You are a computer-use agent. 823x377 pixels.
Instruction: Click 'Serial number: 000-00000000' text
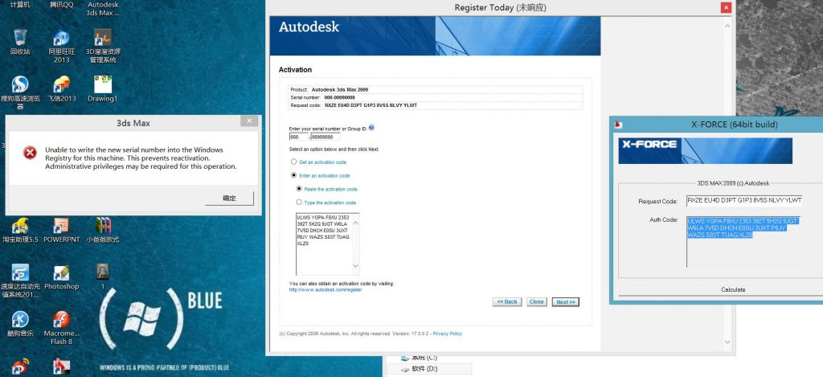click(323, 97)
